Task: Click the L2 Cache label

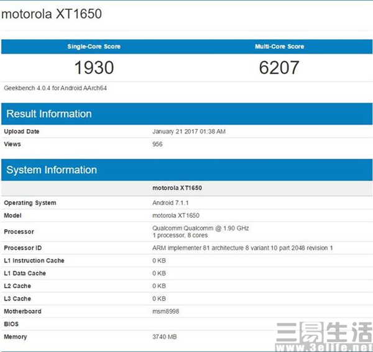Action: pos(17,286)
